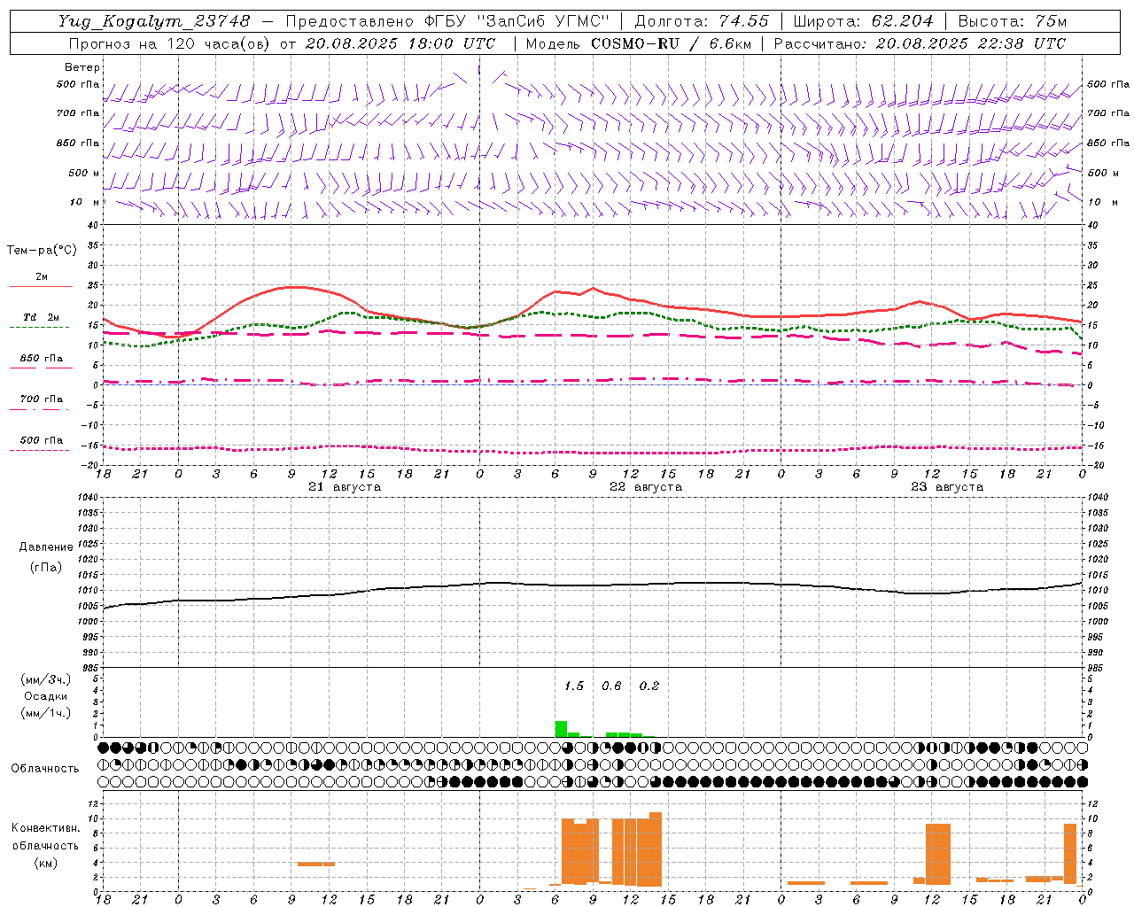
Task: Click the (гПа) unit label under Давление
Action: tap(46, 567)
